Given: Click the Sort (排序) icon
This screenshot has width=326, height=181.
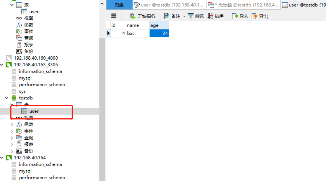Looking at the screenshot, I should point(210,16).
